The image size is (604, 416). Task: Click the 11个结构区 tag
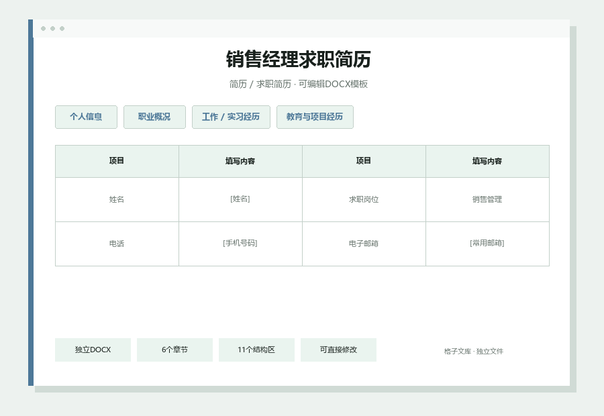pos(256,350)
